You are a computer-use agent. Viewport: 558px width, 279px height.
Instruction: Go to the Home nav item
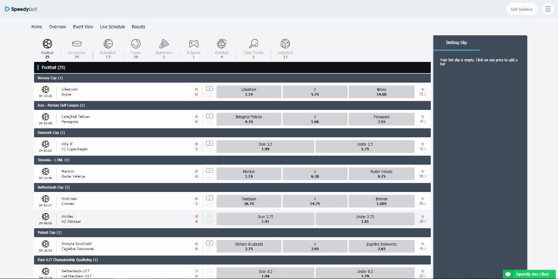(37, 27)
